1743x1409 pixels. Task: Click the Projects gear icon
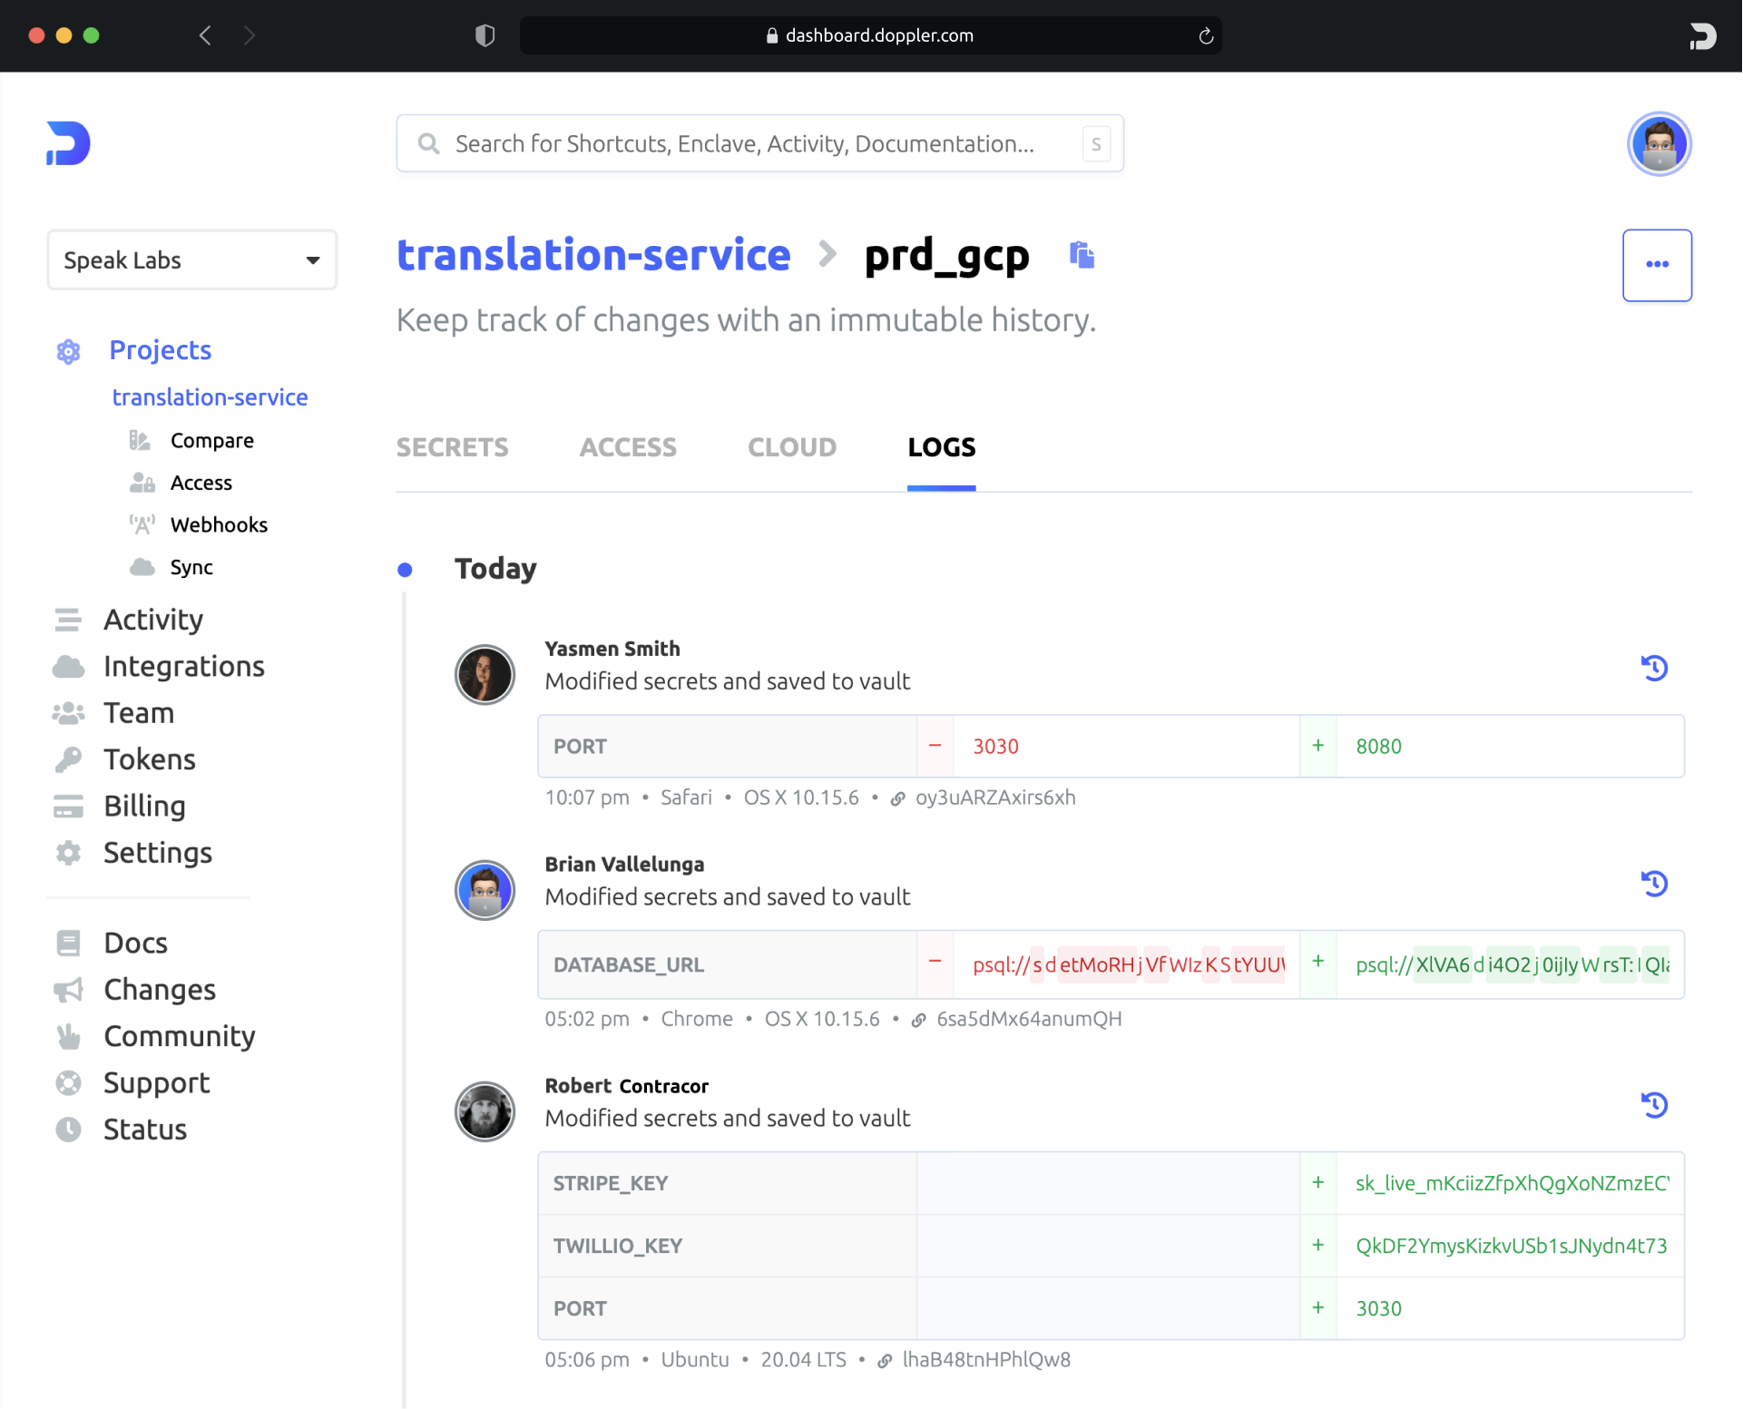tap(68, 351)
